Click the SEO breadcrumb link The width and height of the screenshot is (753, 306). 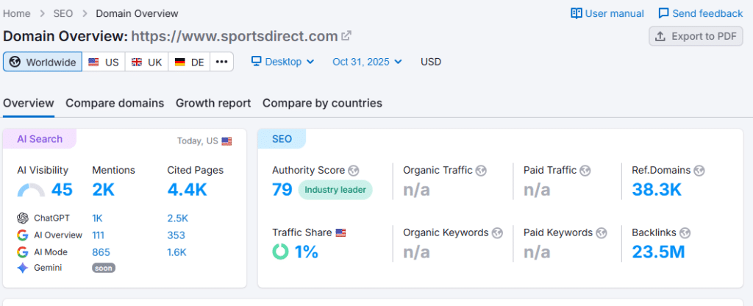[x=64, y=13]
